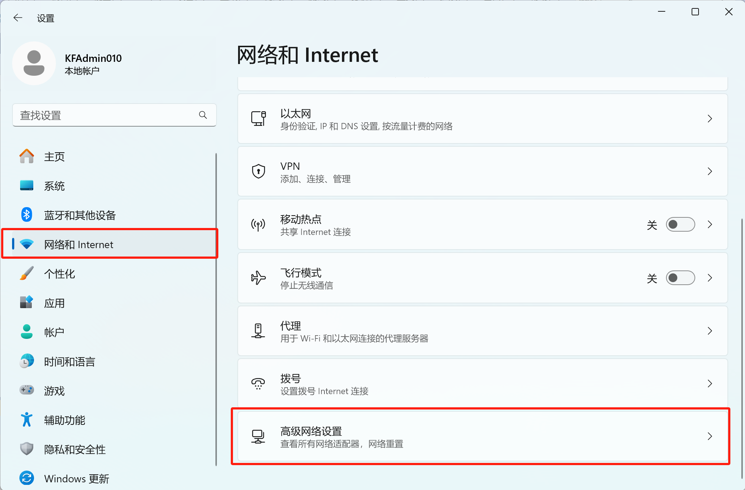745x490 pixels.
Task: Enable the airplane mode switch
Action: (680, 278)
